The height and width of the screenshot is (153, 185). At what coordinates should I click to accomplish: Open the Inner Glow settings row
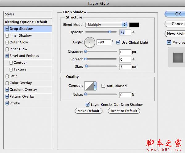[28, 49]
